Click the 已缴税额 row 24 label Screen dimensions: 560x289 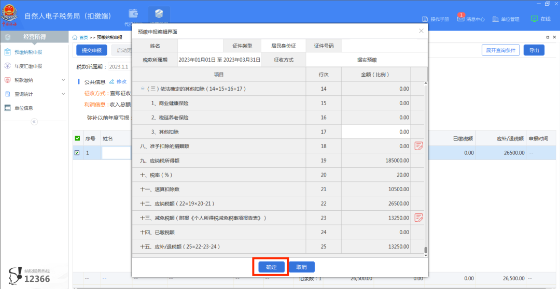(157, 232)
